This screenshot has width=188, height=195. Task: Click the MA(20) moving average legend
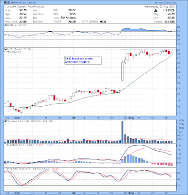pyautogui.click(x=13, y=52)
